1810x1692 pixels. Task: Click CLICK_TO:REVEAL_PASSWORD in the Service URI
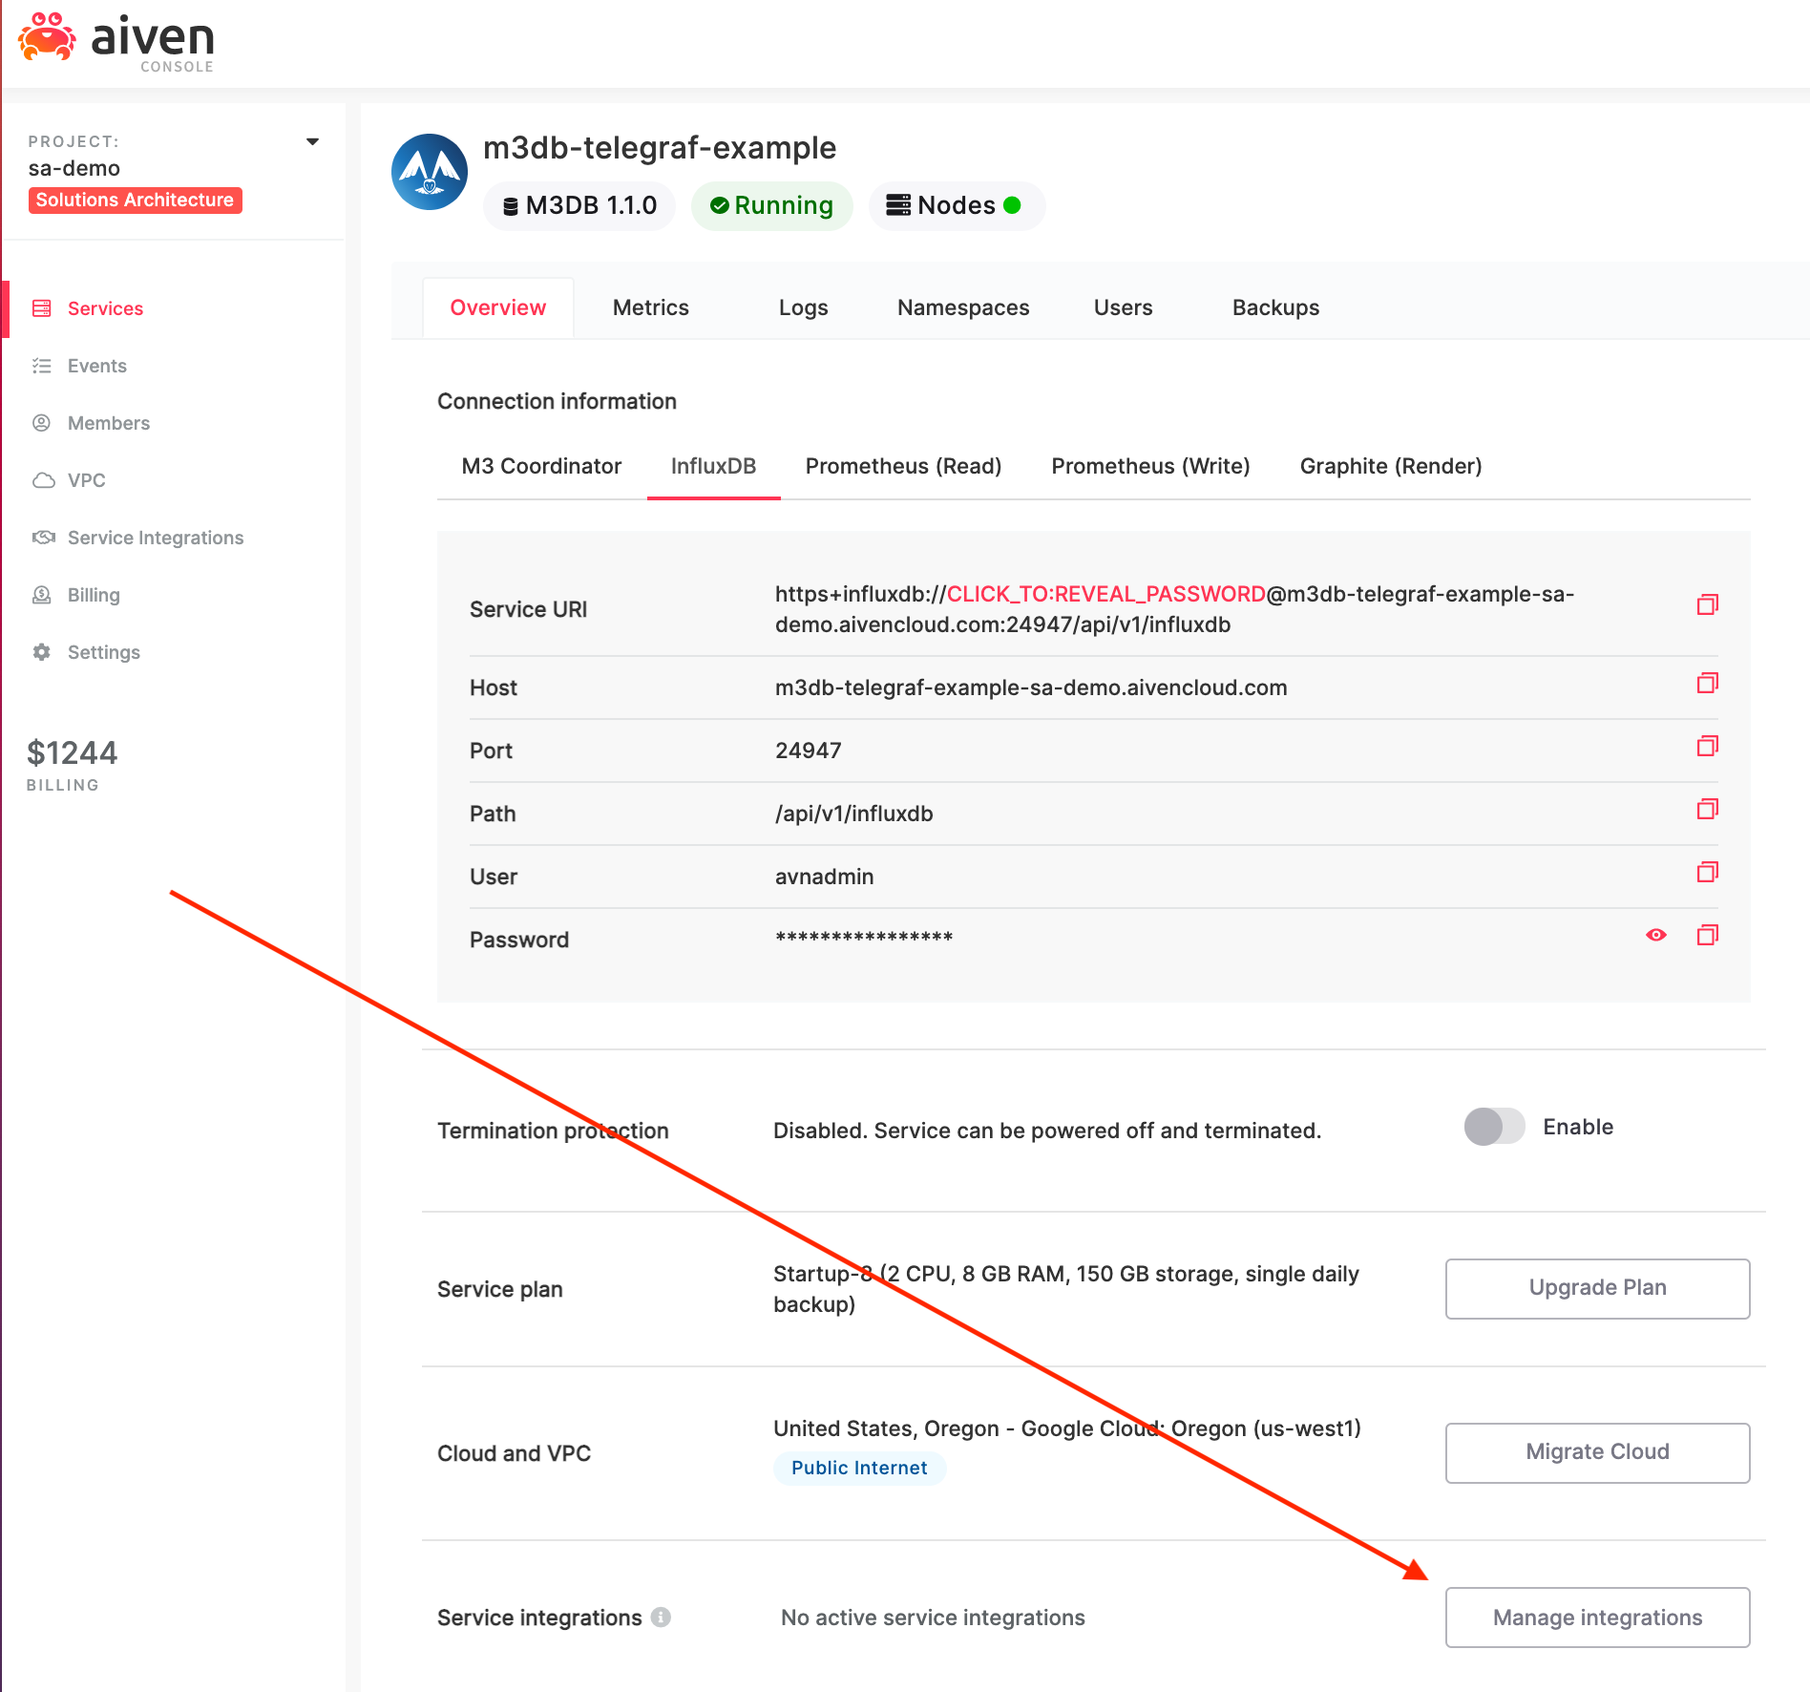coord(1105,594)
